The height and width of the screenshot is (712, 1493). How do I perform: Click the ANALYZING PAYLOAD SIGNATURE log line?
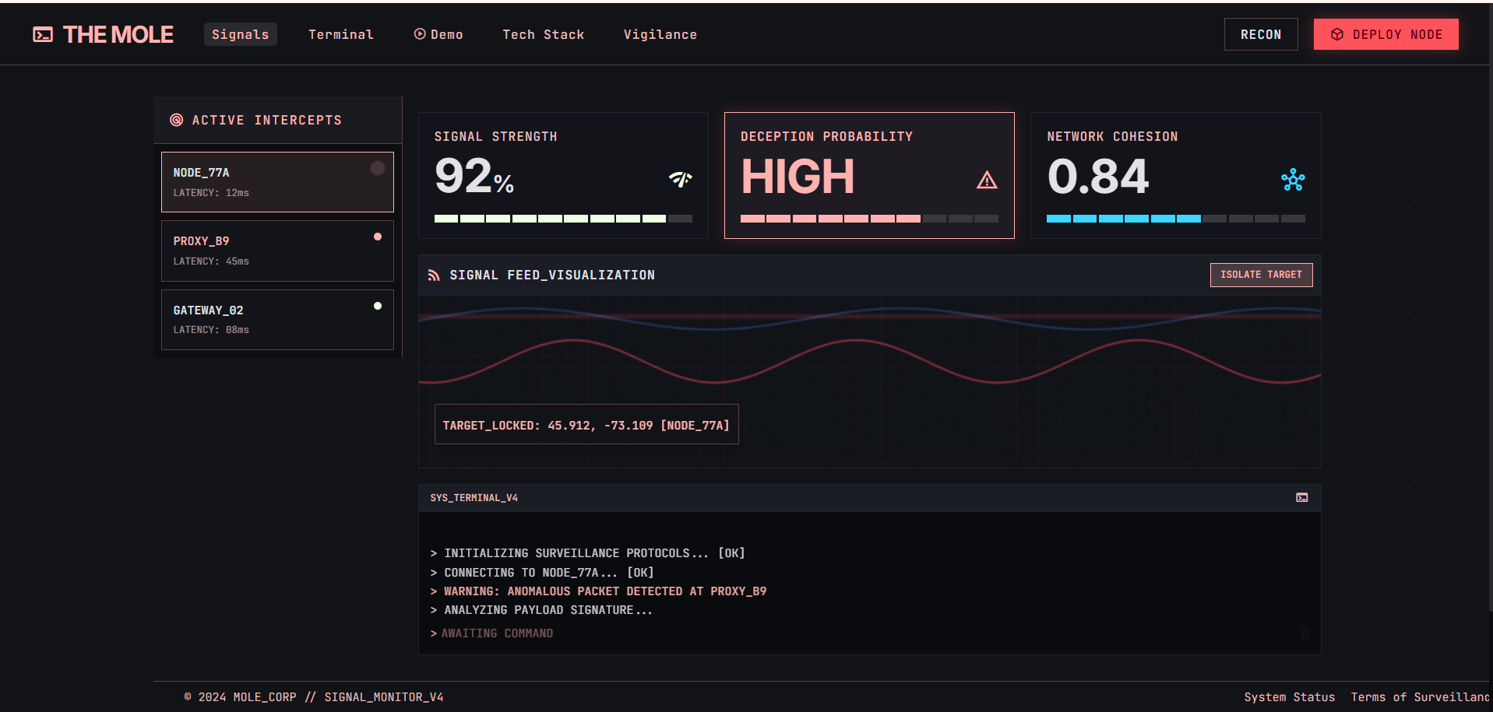pos(541,610)
